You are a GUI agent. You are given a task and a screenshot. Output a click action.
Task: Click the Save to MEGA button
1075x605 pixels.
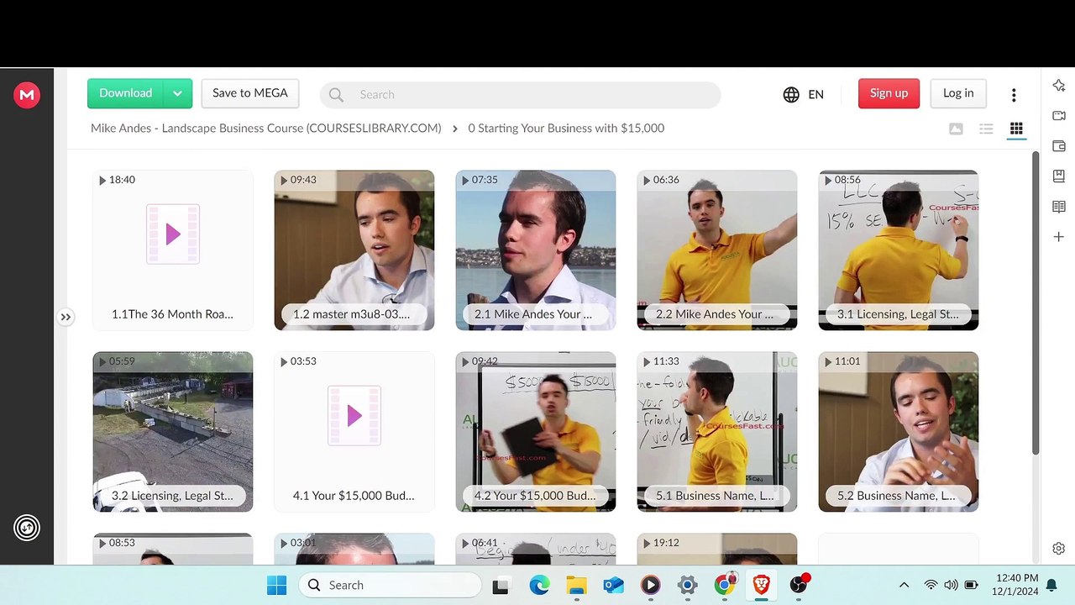(x=249, y=93)
